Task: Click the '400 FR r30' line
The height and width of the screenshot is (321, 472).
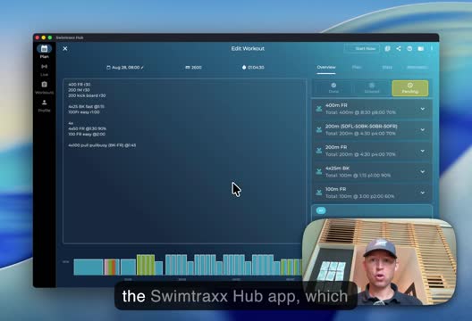Action: point(80,85)
